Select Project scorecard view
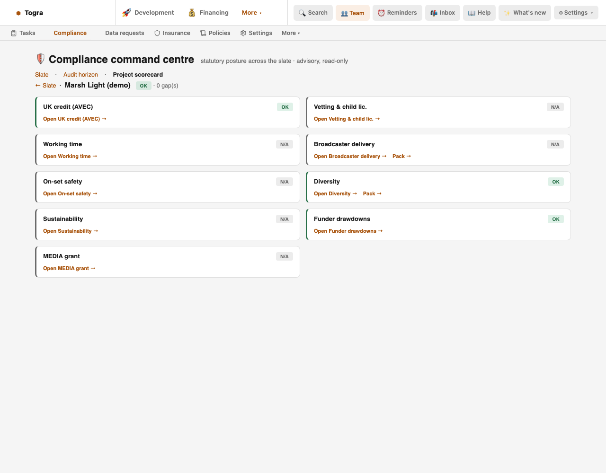This screenshot has width=606, height=473. tap(138, 75)
